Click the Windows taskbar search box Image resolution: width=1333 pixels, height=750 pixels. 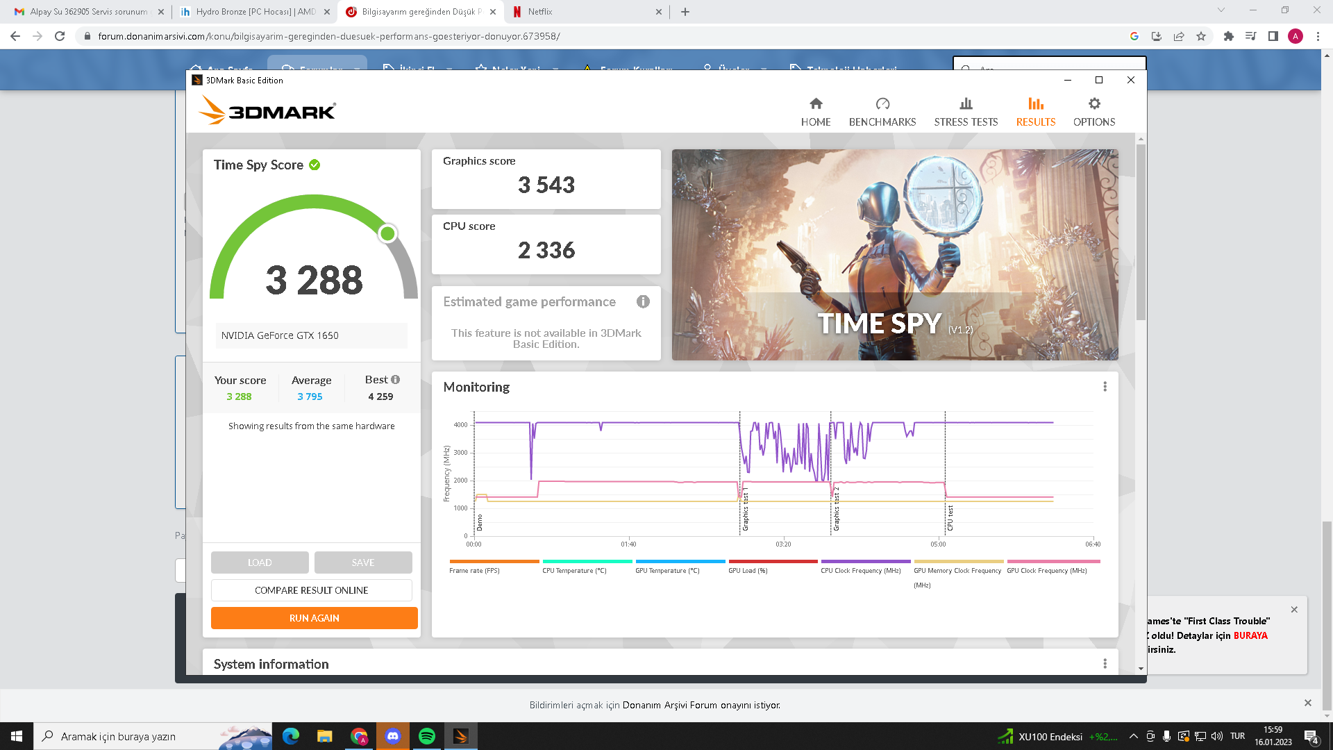tap(153, 736)
